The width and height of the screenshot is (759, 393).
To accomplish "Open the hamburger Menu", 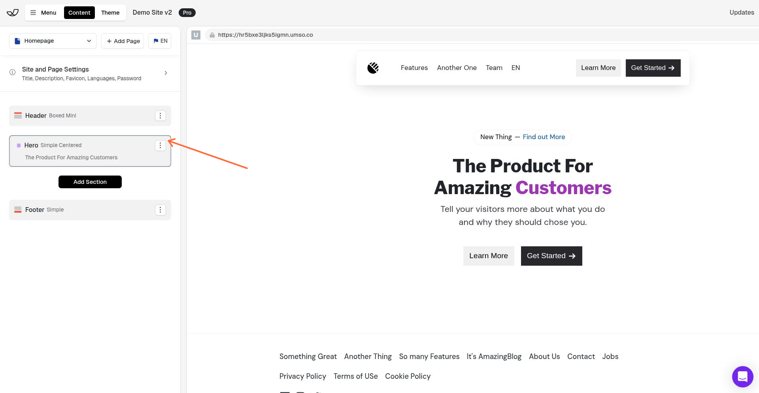I will click(43, 12).
